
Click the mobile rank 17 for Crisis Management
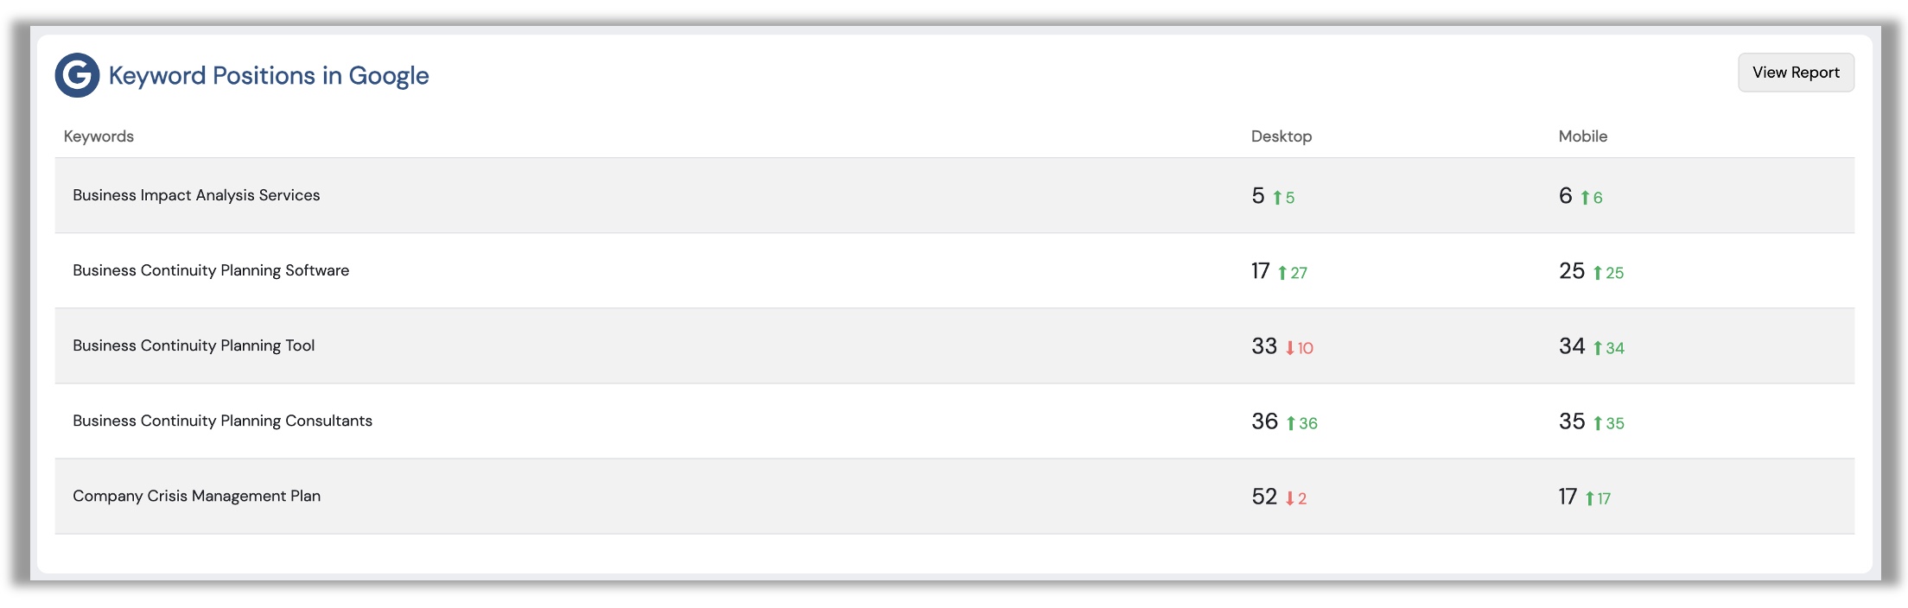click(1568, 497)
